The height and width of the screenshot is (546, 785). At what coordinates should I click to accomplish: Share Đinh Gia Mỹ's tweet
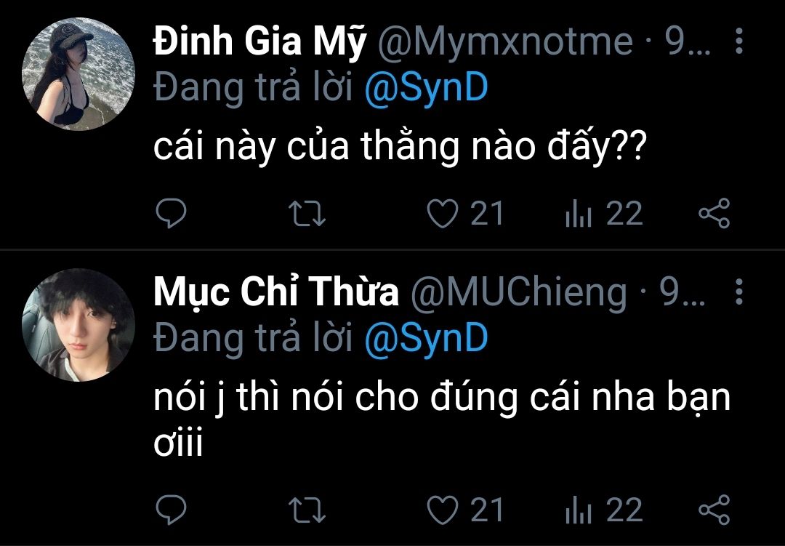(x=714, y=214)
